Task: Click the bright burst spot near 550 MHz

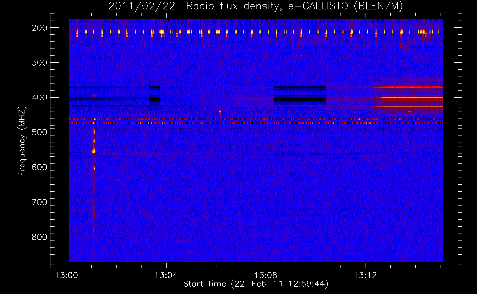Action: point(94,151)
